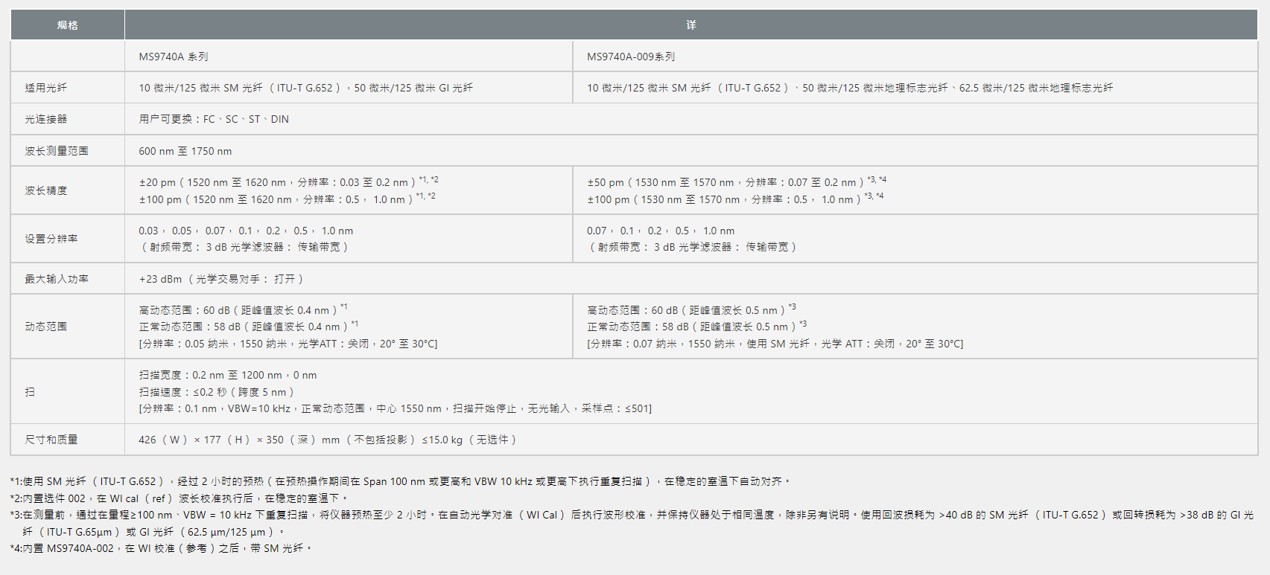This screenshot has width=1270, height=575.
Task: Click the 波长精度 row label
Action: 45,190
